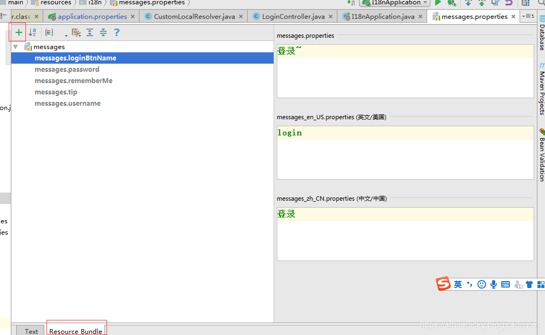Switch to LoginController.java tab
Screen dimensions: 545x335
[294, 17]
